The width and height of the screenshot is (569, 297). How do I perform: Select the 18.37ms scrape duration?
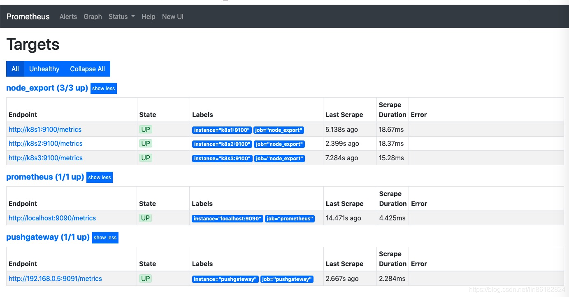point(391,143)
